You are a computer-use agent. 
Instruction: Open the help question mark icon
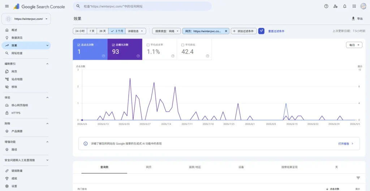click(x=326, y=6)
